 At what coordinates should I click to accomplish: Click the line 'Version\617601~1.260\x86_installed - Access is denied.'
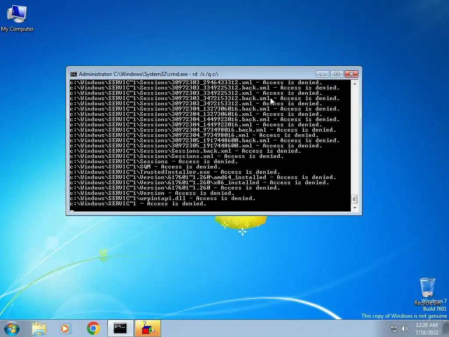(x=200, y=183)
